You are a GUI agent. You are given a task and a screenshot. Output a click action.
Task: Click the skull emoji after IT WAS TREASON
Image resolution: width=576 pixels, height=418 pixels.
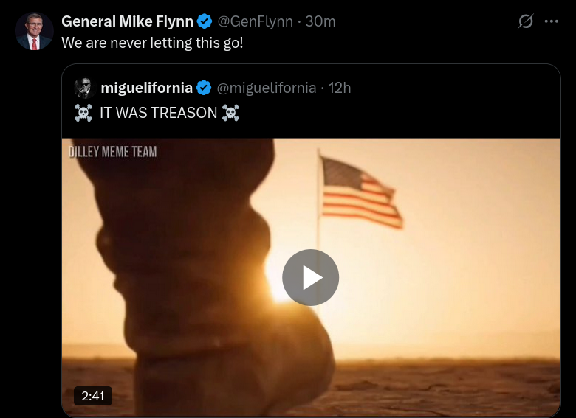(231, 113)
